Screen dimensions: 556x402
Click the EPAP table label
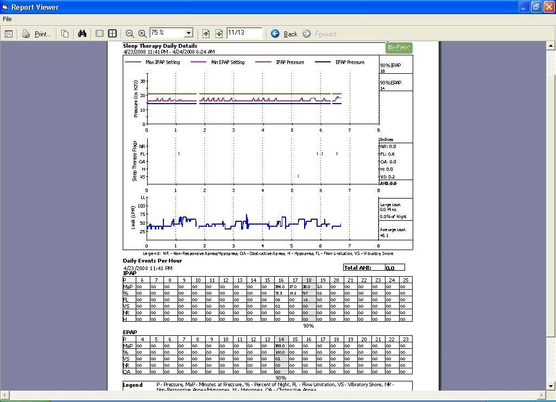click(130, 332)
